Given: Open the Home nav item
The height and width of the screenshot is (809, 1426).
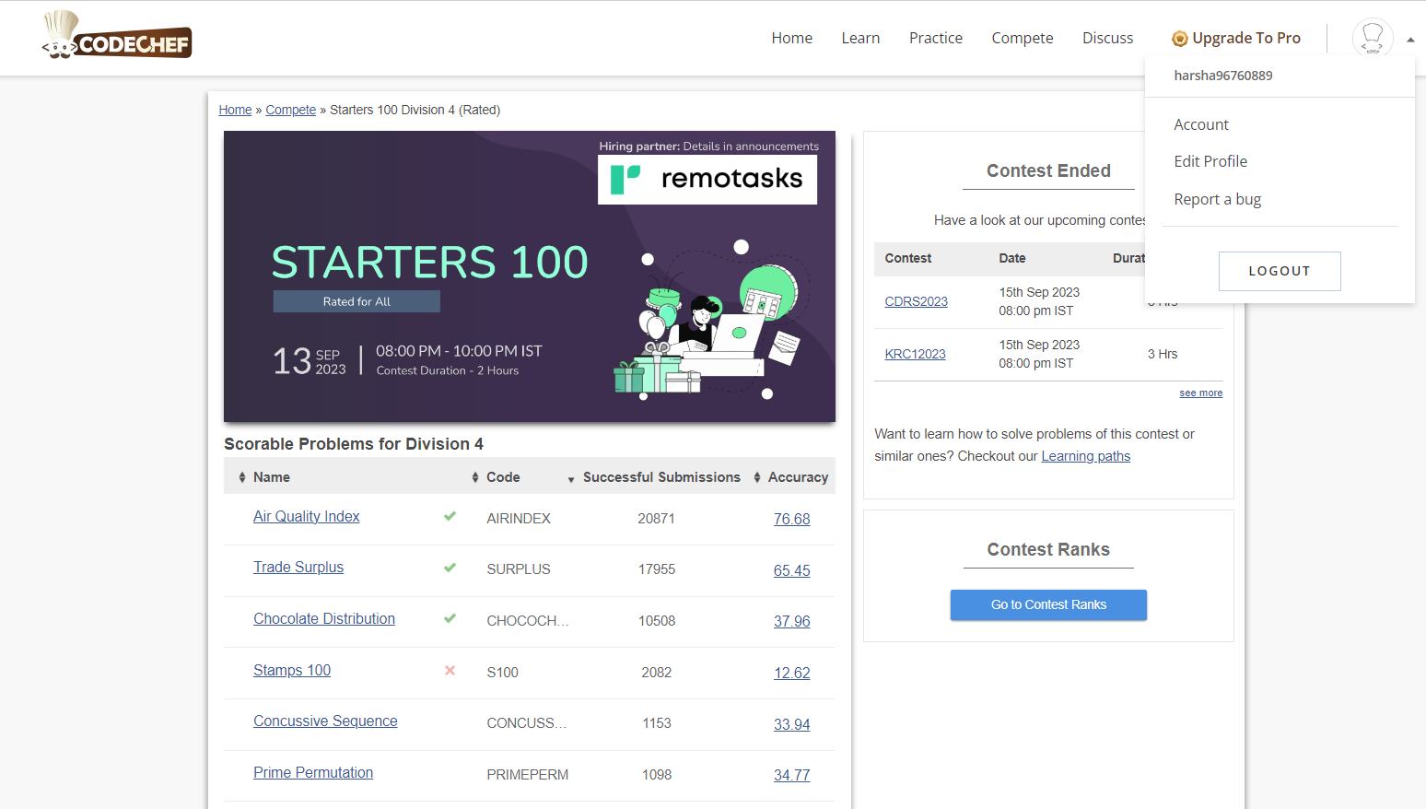Looking at the screenshot, I should (791, 38).
